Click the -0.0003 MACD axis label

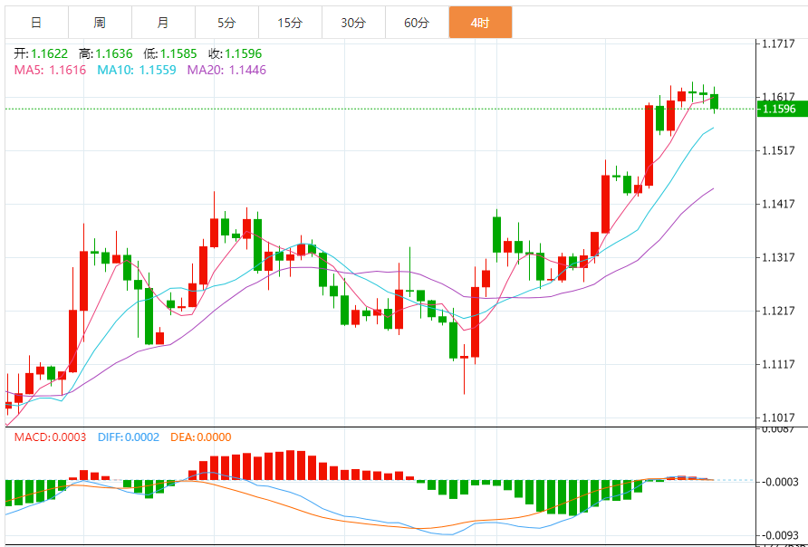point(781,482)
